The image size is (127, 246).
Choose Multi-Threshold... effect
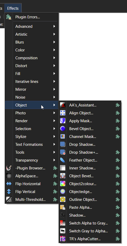[x=32, y=200]
